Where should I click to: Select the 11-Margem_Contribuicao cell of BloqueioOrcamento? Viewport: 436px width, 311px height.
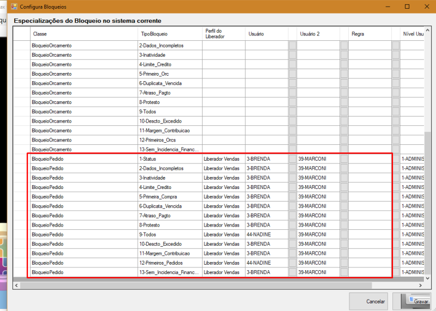170,131
